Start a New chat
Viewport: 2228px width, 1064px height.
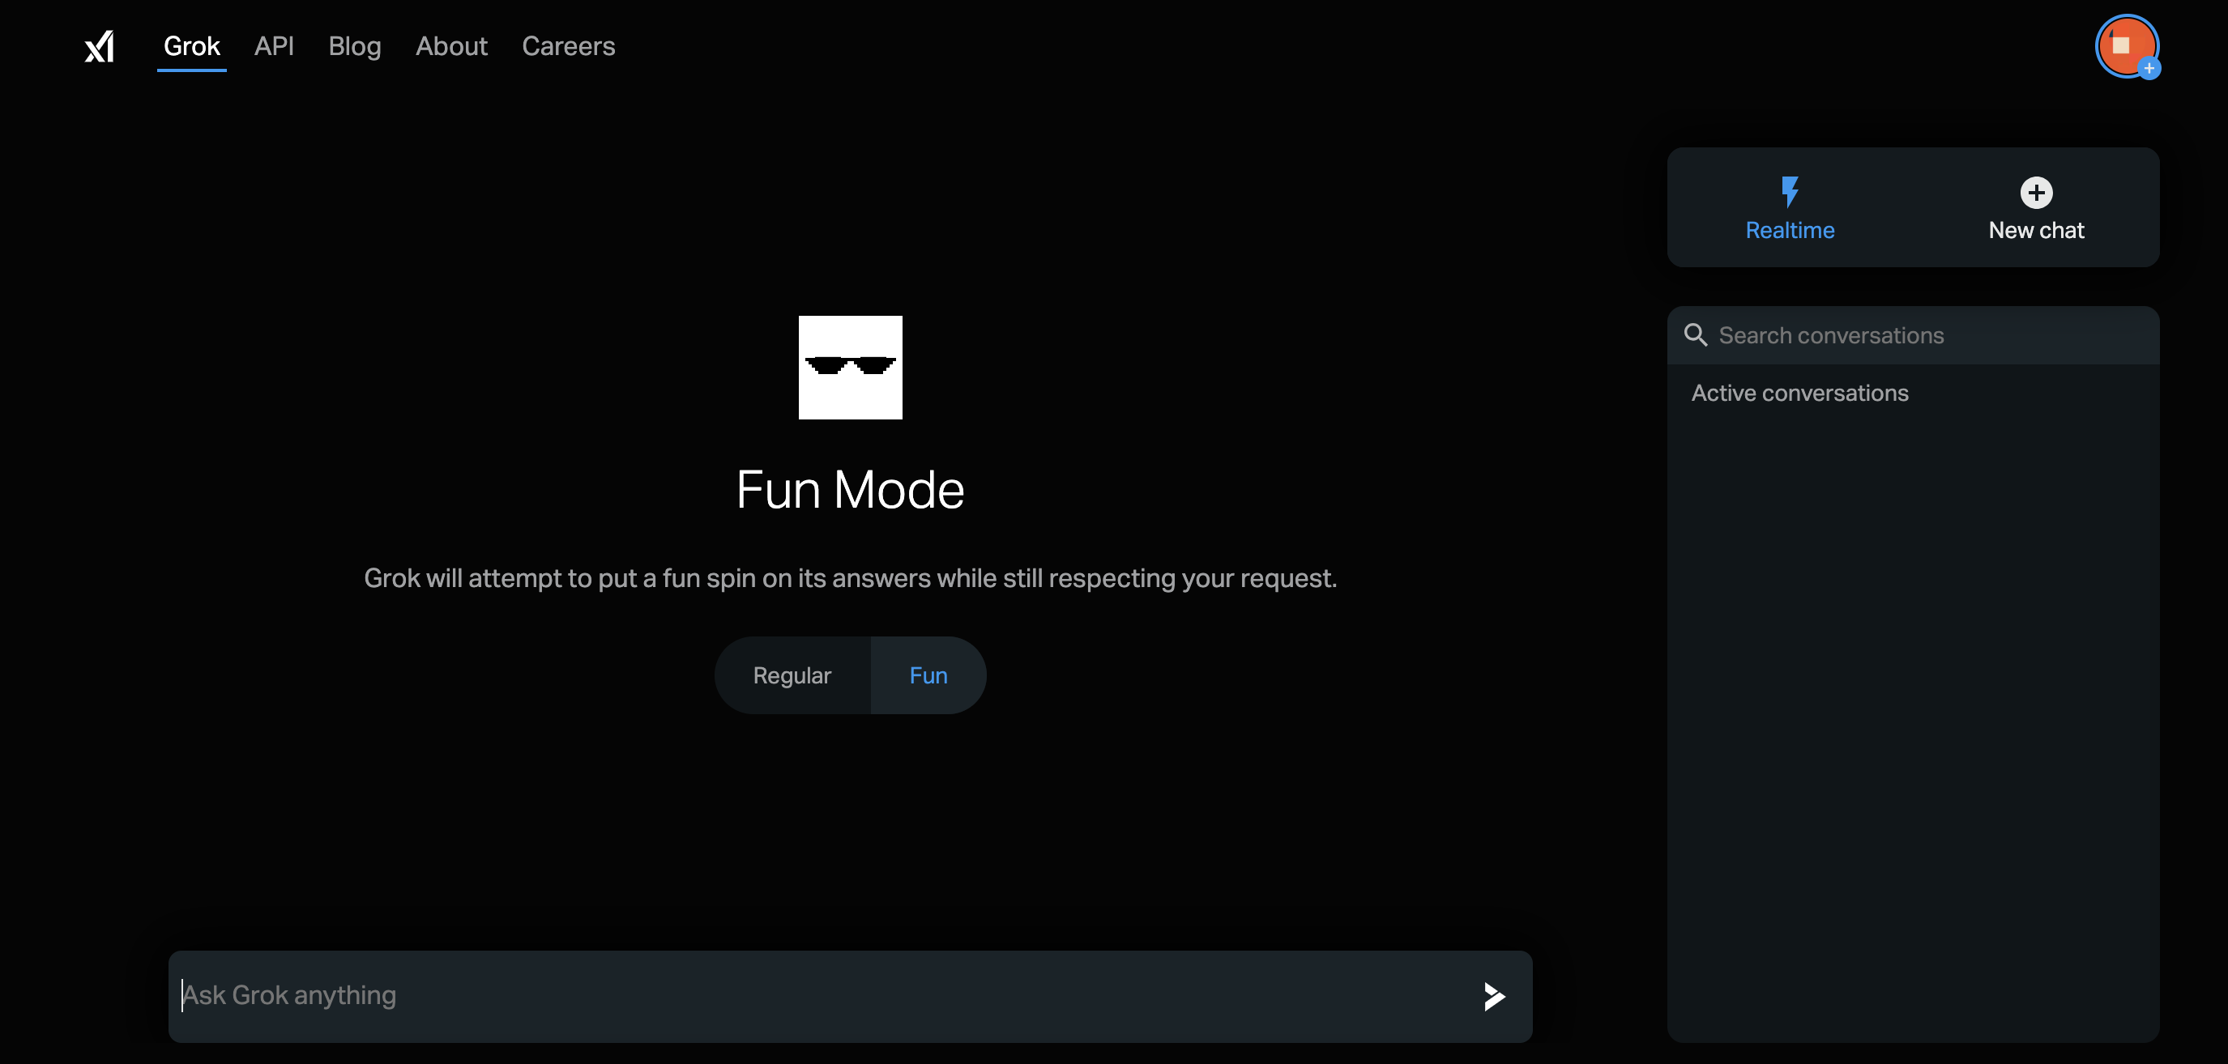(x=2035, y=231)
